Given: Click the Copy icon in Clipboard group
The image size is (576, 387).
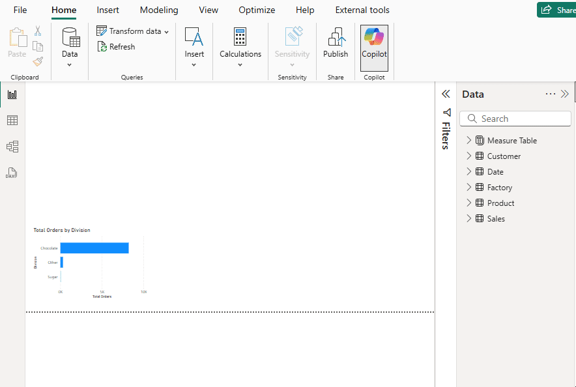Looking at the screenshot, I should tap(38, 46).
